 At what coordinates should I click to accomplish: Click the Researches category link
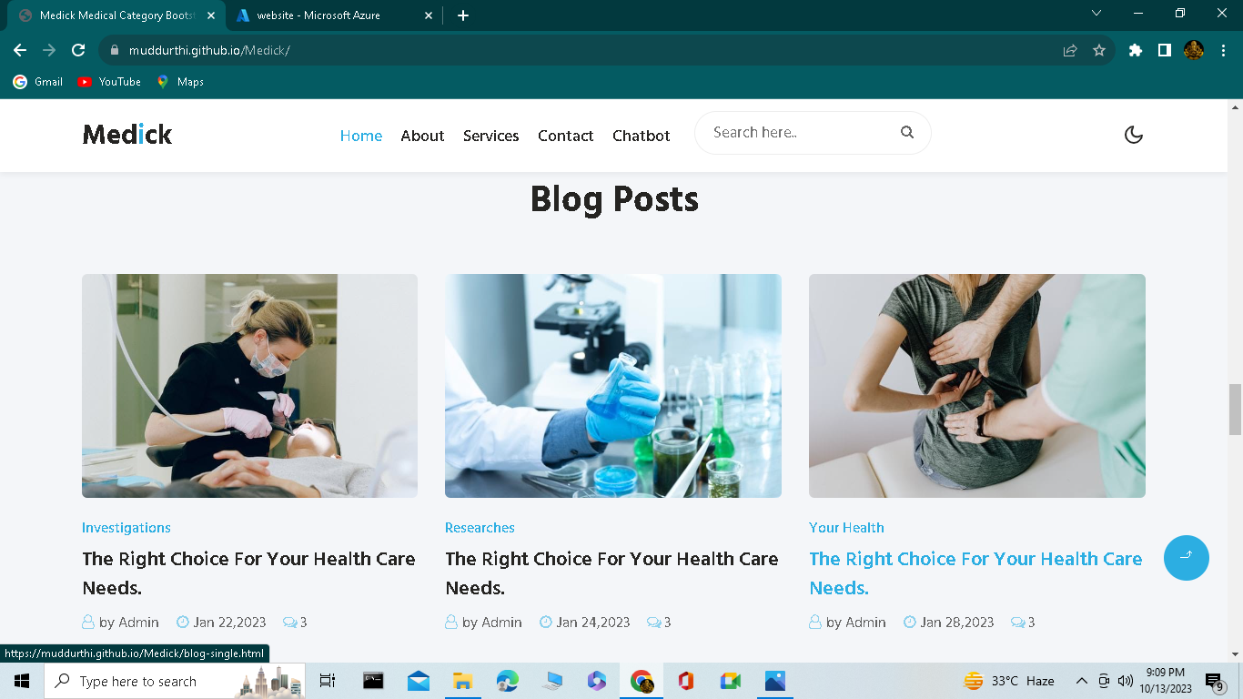(480, 528)
